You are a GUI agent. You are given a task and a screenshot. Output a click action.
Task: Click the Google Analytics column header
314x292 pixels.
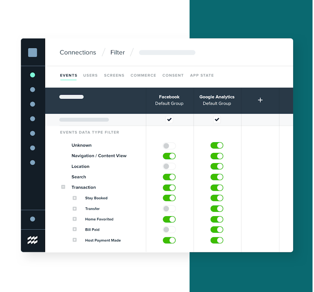[217, 100]
